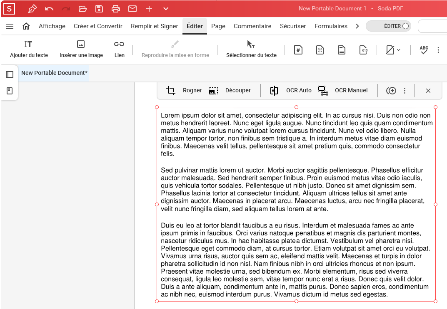Screen dimensions: 447x309
Task: Click the page icon with bottom bar
Action: tap(342, 50)
